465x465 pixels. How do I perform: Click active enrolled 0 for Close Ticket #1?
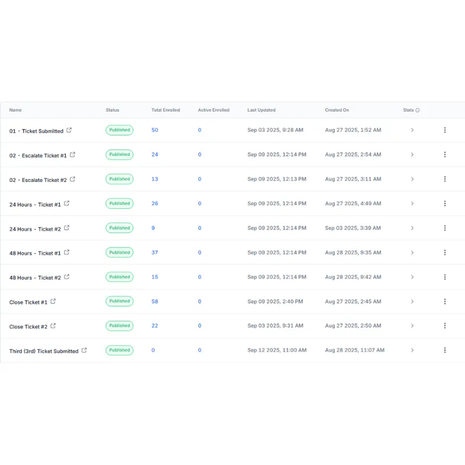(x=199, y=301)
